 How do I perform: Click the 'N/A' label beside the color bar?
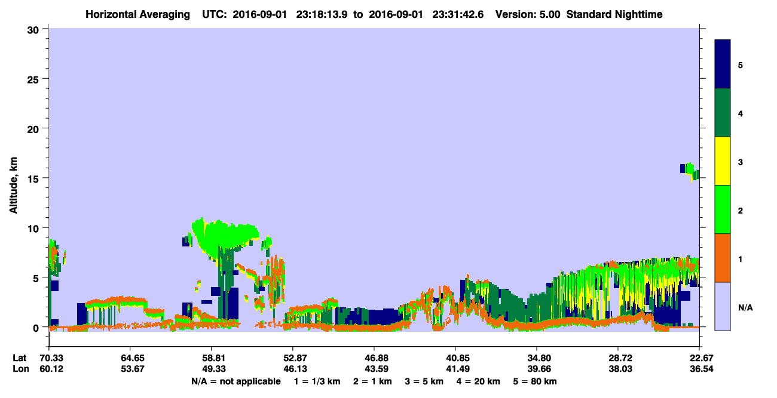[745, 307]
